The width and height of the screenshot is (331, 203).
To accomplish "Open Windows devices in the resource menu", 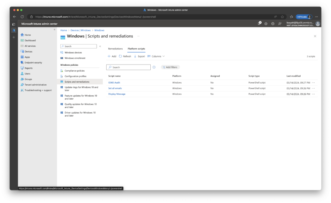I will click(x=73, y=52).
